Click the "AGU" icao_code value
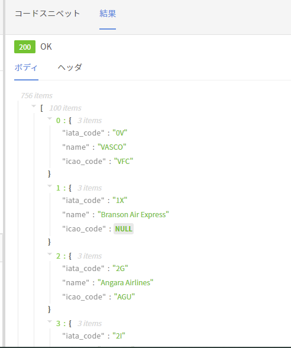 coord(124,297)
